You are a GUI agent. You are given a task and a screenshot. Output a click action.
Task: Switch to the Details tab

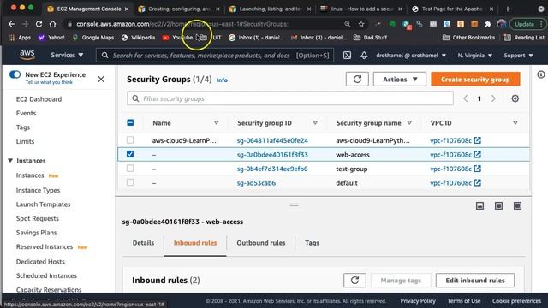pyautogui.click(x=143, y=243)
